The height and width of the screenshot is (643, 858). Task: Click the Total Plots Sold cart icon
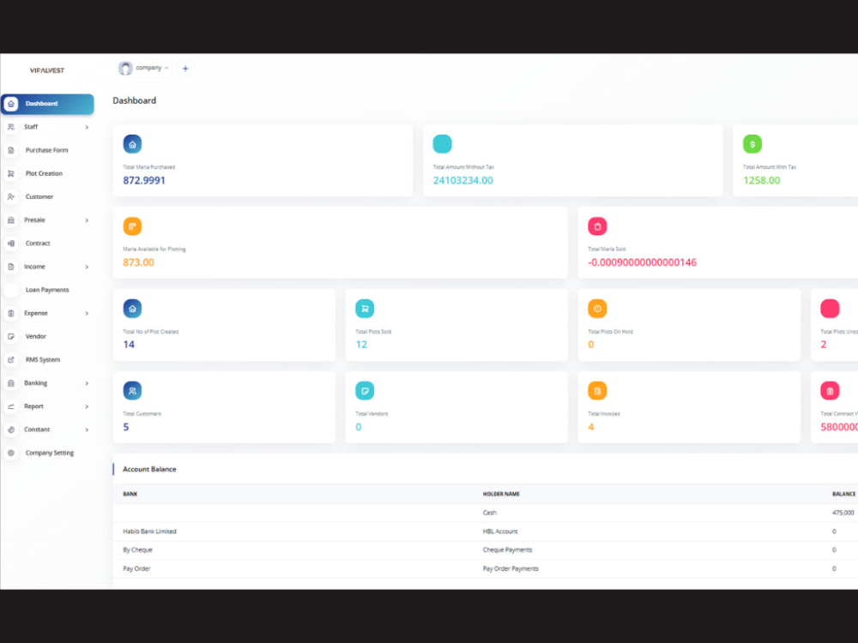pos(365,309)
